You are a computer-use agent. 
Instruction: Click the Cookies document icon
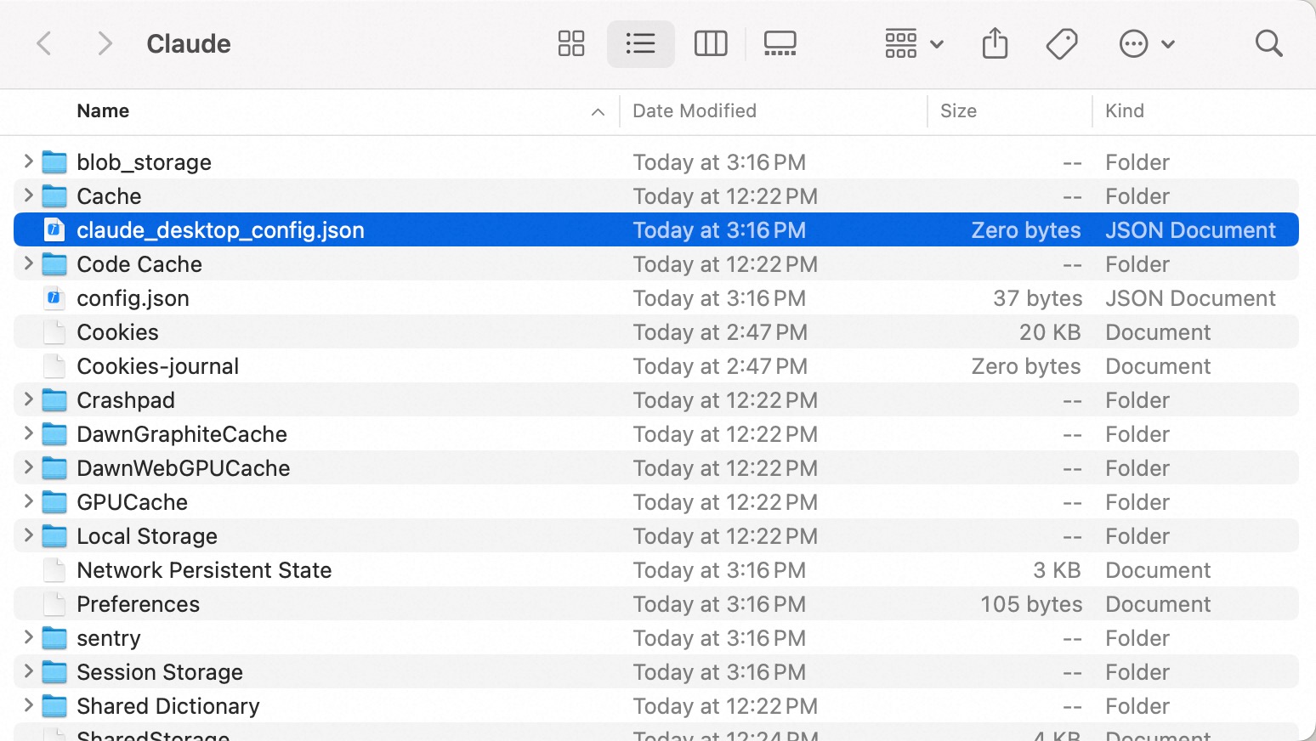tap(54, 331)
